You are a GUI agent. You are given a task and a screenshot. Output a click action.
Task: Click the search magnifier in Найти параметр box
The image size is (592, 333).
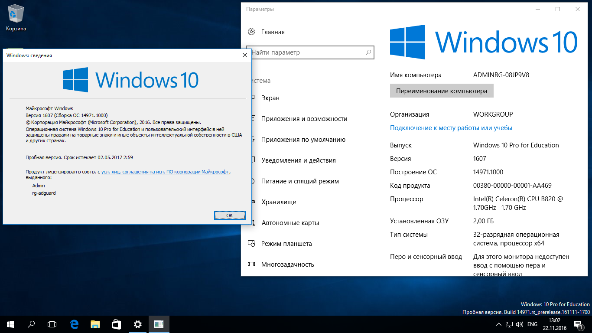[x=368, y=52]
